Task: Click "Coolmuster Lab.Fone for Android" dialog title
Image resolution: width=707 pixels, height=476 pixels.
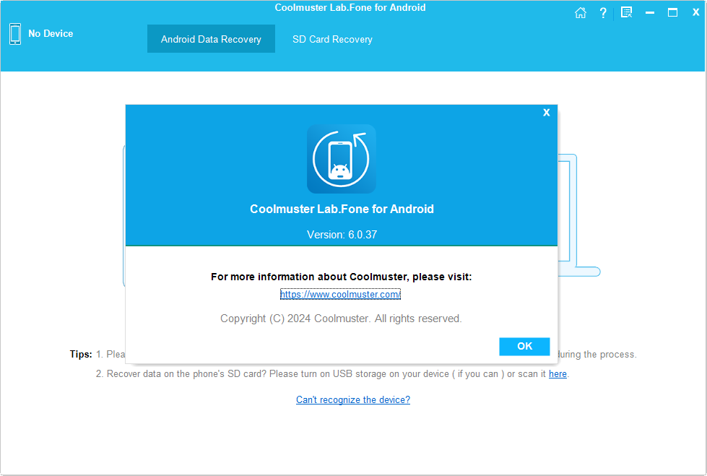Action: tap(342, 209)
